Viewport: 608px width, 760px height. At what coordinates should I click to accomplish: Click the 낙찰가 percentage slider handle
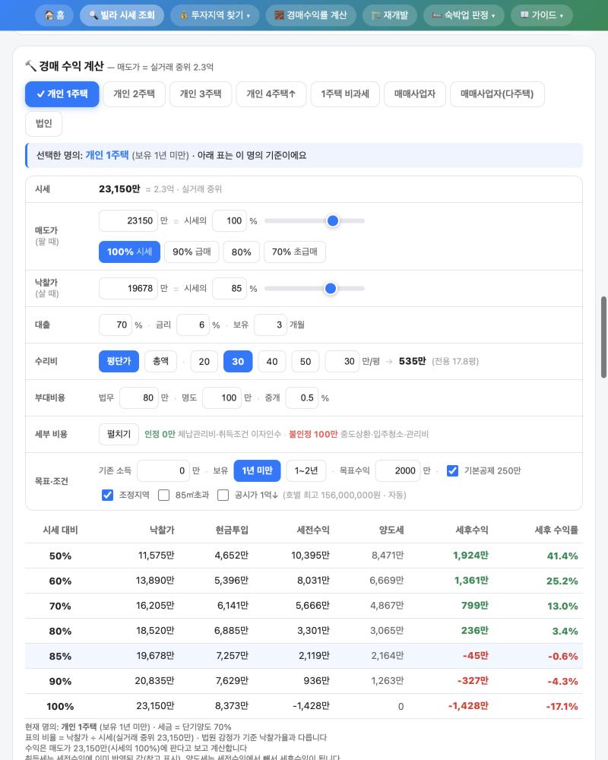click(331, 288)
